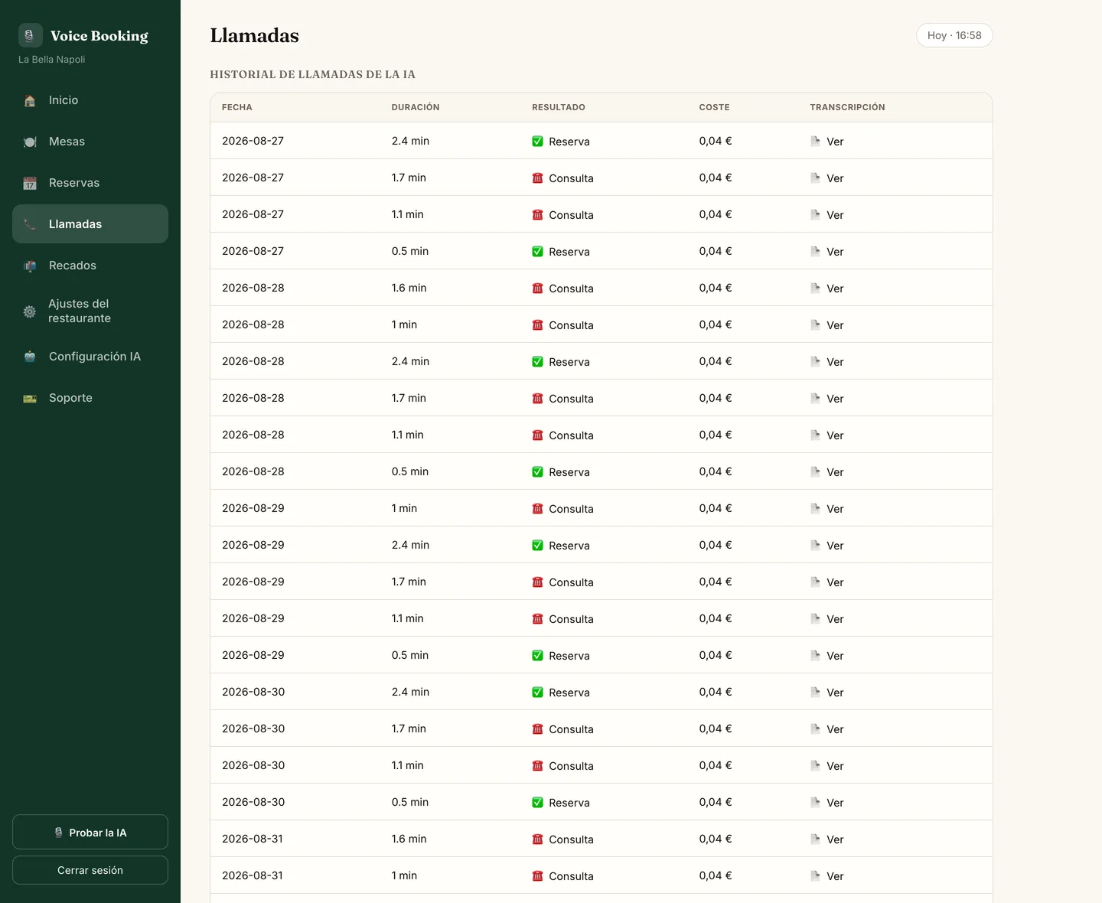Click the FECHA column header
The height and width of the screenshot is (903, 1102).
(x=237, y=107)
